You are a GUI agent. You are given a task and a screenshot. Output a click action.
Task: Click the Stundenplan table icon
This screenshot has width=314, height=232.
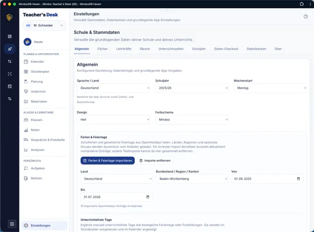tap(26, 72)
